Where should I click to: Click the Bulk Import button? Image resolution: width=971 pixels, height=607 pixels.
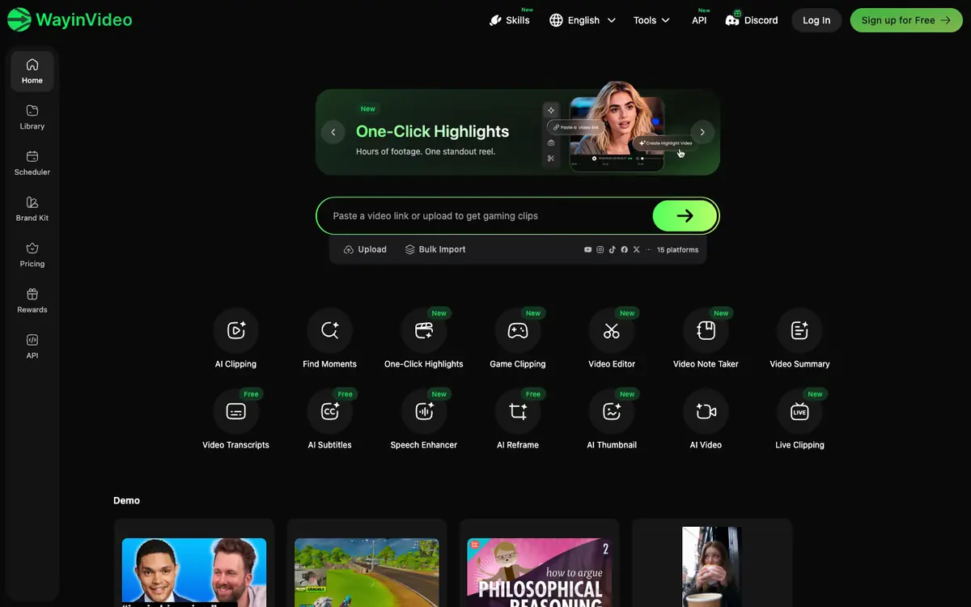[x=435, y=249]
